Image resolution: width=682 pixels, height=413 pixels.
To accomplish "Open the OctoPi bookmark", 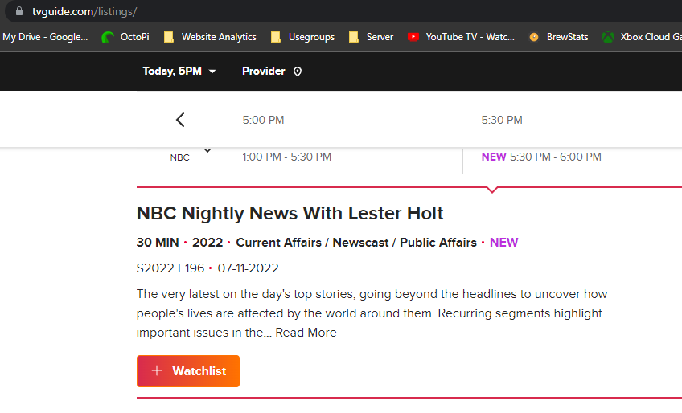I will (x=125, y=37).
